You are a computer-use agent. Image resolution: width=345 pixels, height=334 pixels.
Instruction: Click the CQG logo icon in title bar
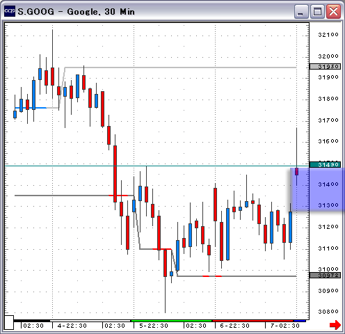pos(10,11)
